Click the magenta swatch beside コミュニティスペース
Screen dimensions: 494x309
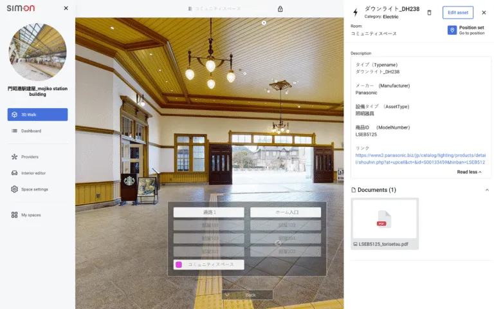(179, 265)
